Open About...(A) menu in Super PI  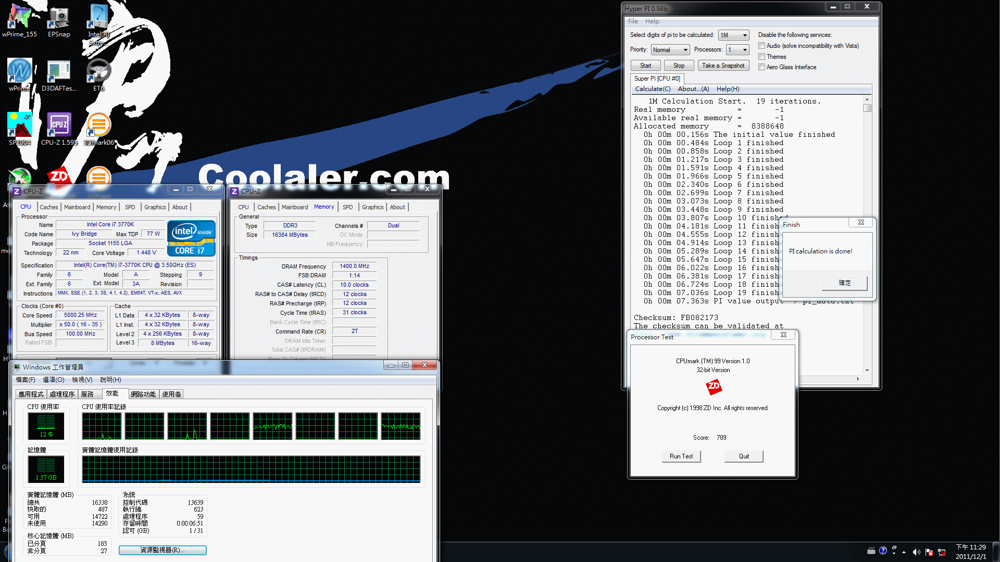tap(693, 89)
